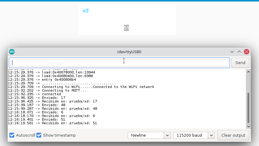Click the arrow beside 115200 baud

(211, 135)
